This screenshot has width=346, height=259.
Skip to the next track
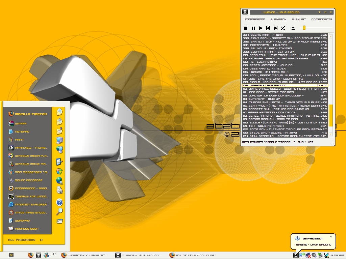point(275,28)
